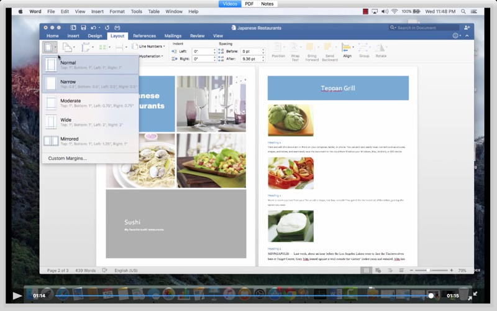The height and width of the screenshot is (311, 497).
Task: Open the Hyphenation dropdown
Action: pos(151,56)
